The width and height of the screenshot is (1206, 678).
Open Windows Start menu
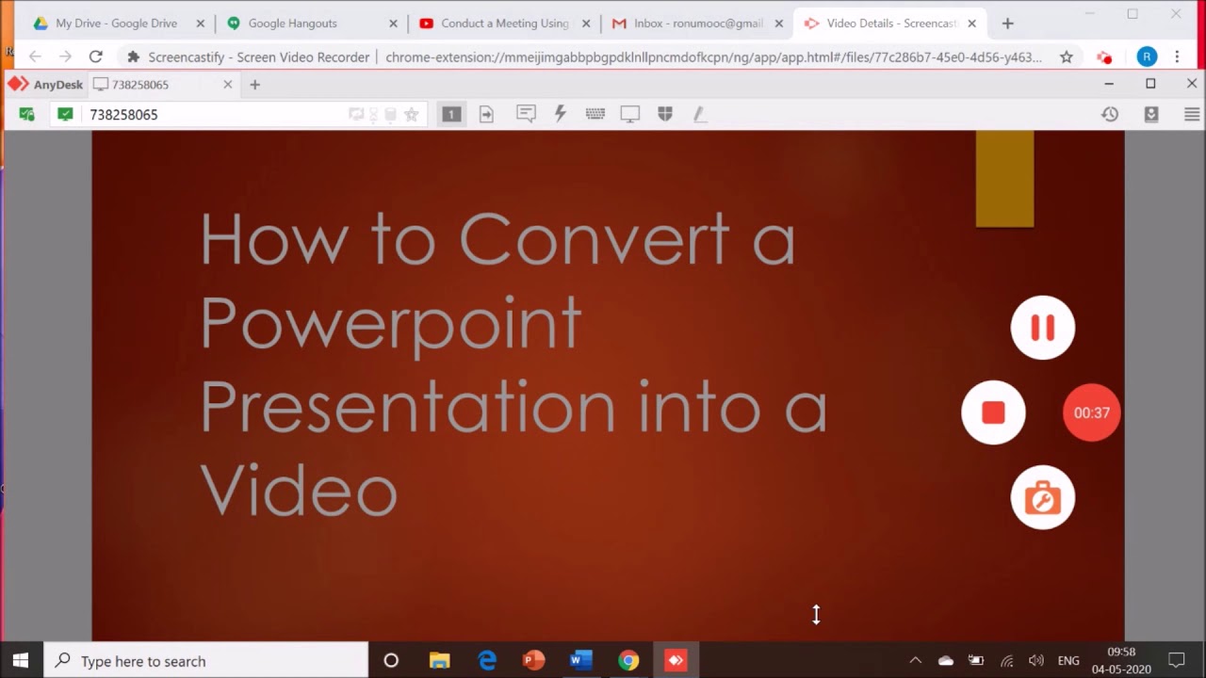click(21, 661)
